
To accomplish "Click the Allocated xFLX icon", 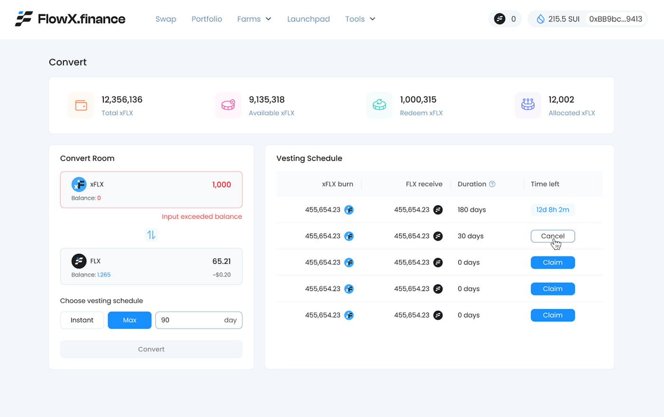I will (x=528, y=105).
